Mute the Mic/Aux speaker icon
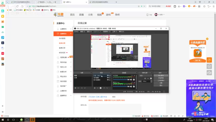216x122 pixels. [131, 86]
